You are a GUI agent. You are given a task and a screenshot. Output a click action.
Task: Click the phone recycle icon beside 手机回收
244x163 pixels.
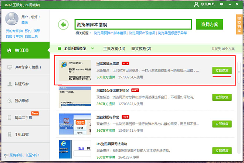[x=10, y=134]
